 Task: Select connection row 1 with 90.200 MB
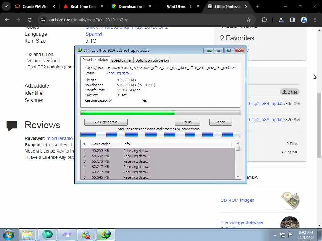tap(158, 151)
